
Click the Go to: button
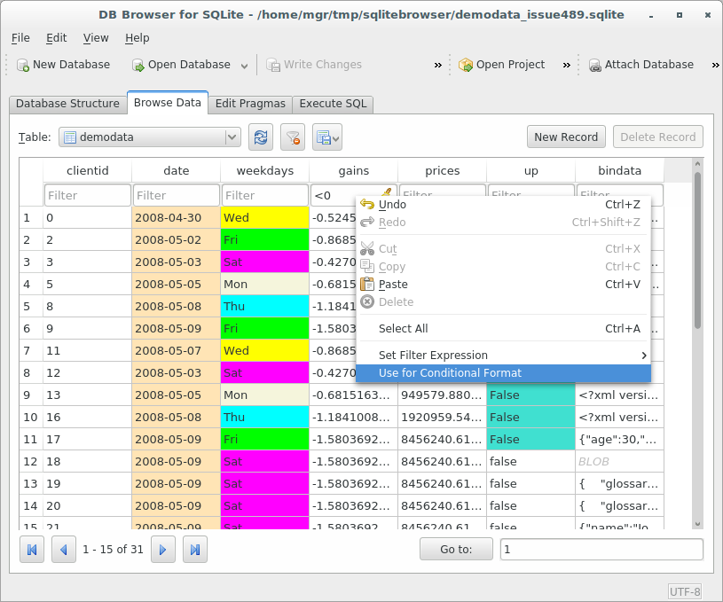click(456, 549)
